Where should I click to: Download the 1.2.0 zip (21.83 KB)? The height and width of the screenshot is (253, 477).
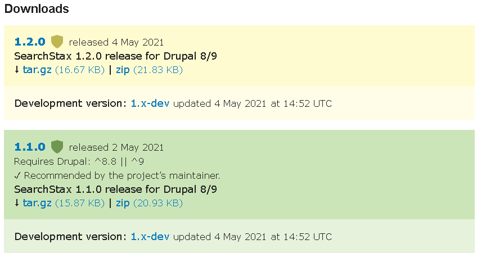click(123, 70)
